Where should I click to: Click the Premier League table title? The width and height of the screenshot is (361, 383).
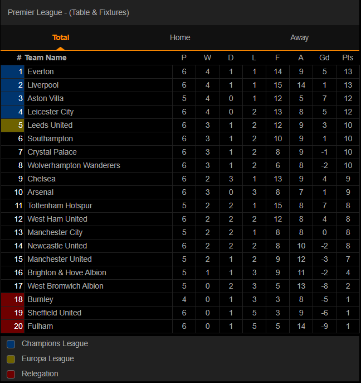(69, 12)
